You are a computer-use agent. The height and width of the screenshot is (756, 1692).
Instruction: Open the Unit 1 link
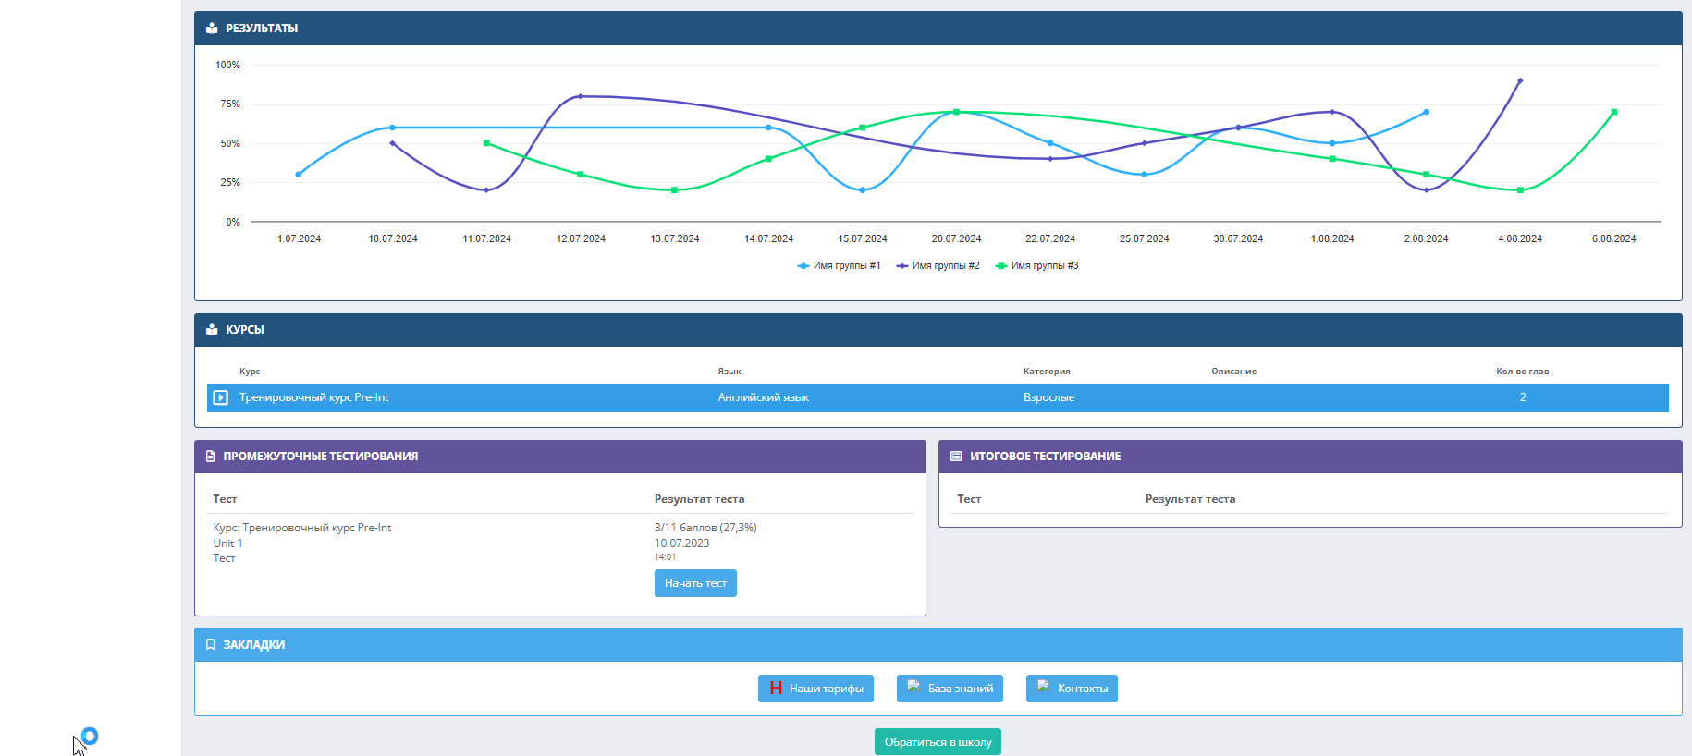(x=227, y=543)
